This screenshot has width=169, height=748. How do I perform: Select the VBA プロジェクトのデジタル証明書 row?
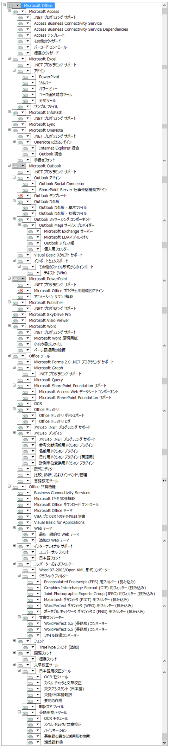coord(60,516)
